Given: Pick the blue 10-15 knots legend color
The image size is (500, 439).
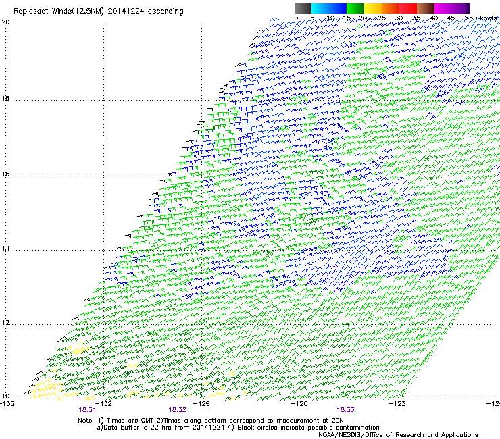Looking at the screenshot, I should 338,8.
